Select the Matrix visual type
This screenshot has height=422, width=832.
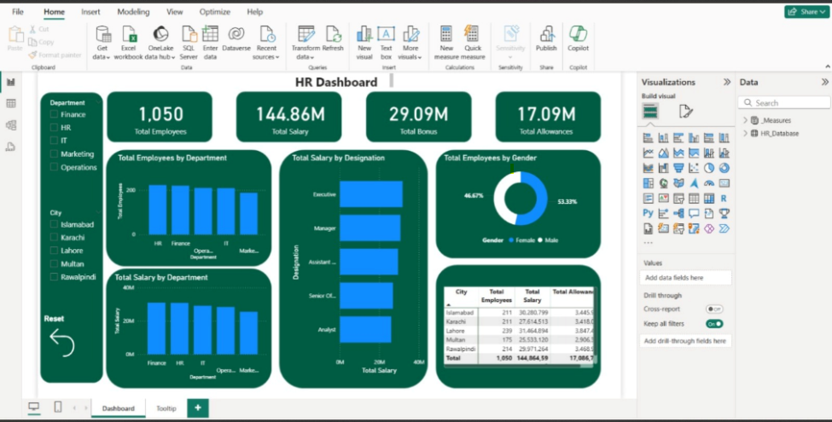pos(709,199)
